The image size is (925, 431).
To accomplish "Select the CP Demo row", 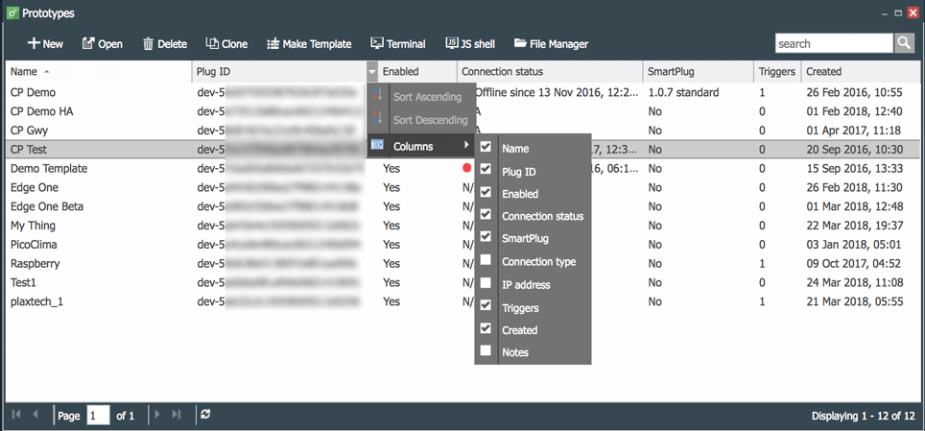I will coord(462,92).
